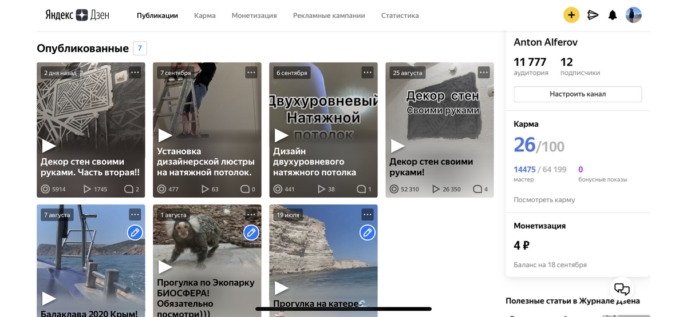The height and width of the screenshot is (317, 687).
Task: Switch to the Карма tab
Action: [205, 15]
